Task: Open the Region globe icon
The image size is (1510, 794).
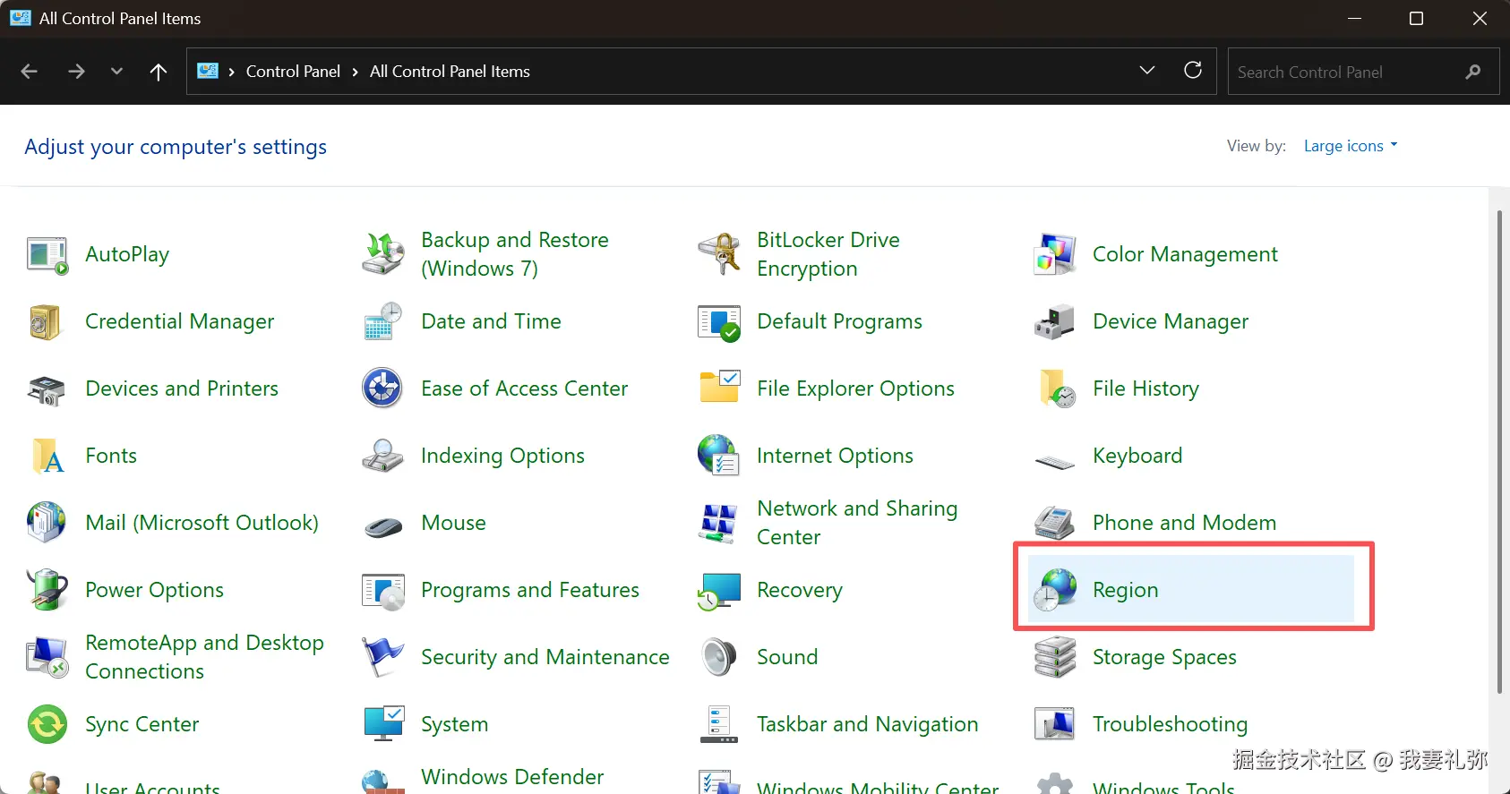Action: pyautogui.click(x=1055, y=590)
